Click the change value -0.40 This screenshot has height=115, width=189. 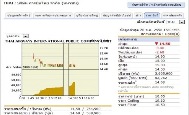[159, 48]
